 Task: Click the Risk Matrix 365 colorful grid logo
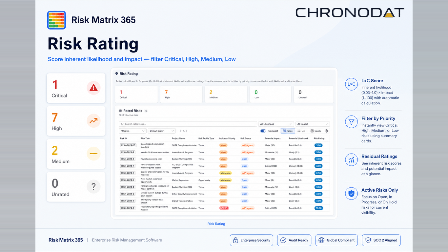pos(56,20)
